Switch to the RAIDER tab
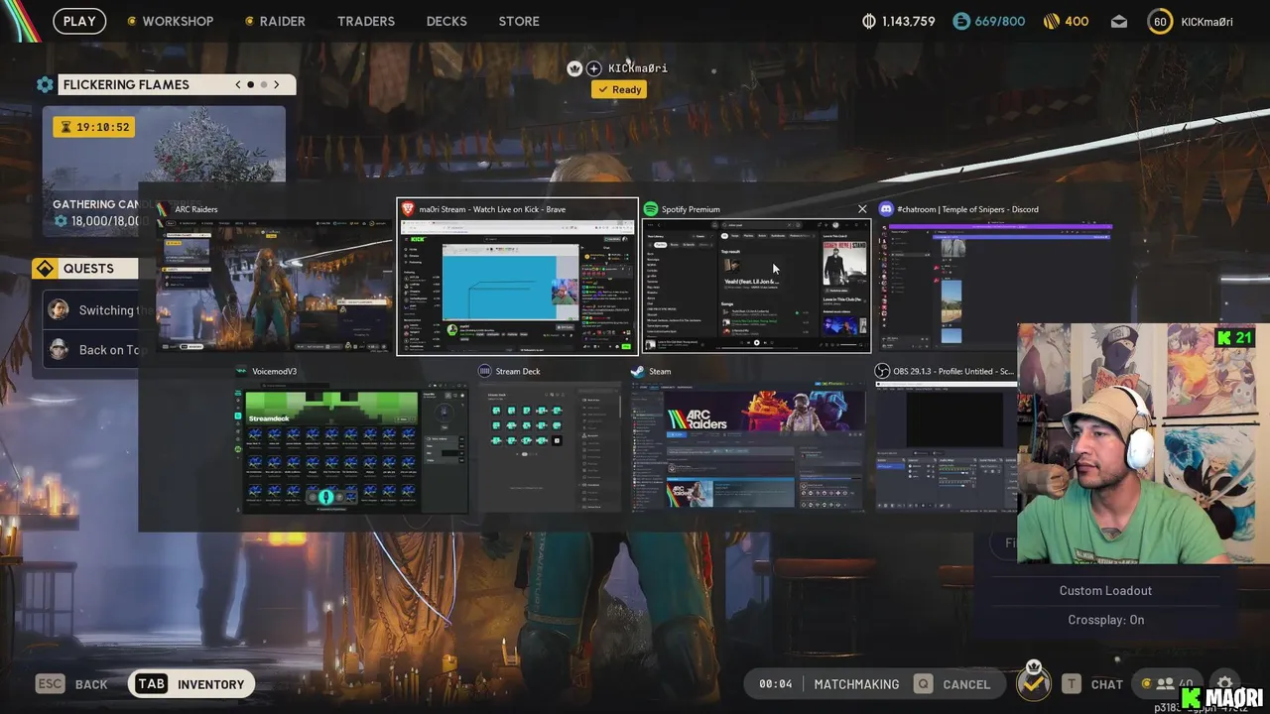 point(275,21)
